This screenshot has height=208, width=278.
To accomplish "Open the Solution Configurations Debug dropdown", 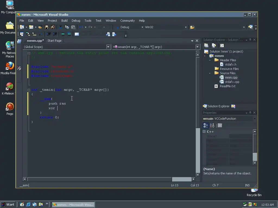I will click(142, 27).
